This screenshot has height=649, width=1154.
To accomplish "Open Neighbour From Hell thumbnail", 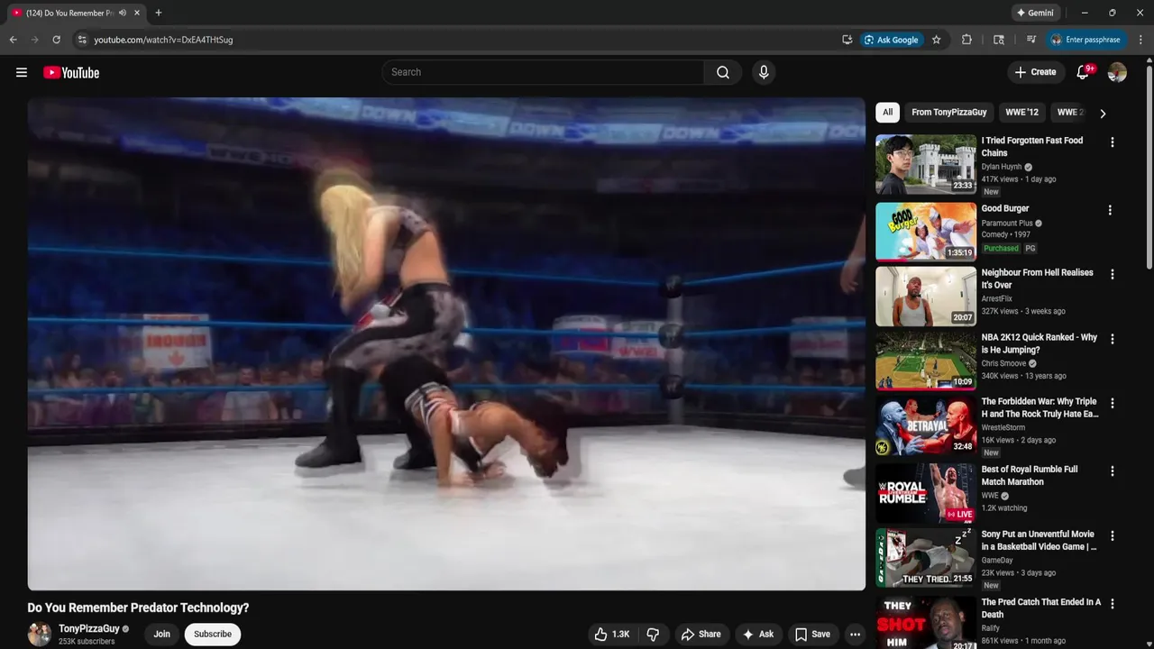I will (x=926, y=296).
